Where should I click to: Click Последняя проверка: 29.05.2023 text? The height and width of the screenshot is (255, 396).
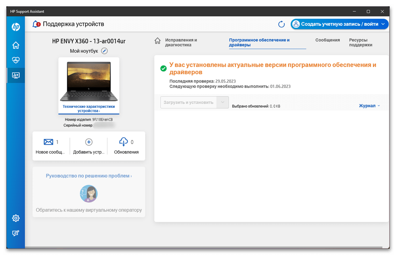(202, 81)
